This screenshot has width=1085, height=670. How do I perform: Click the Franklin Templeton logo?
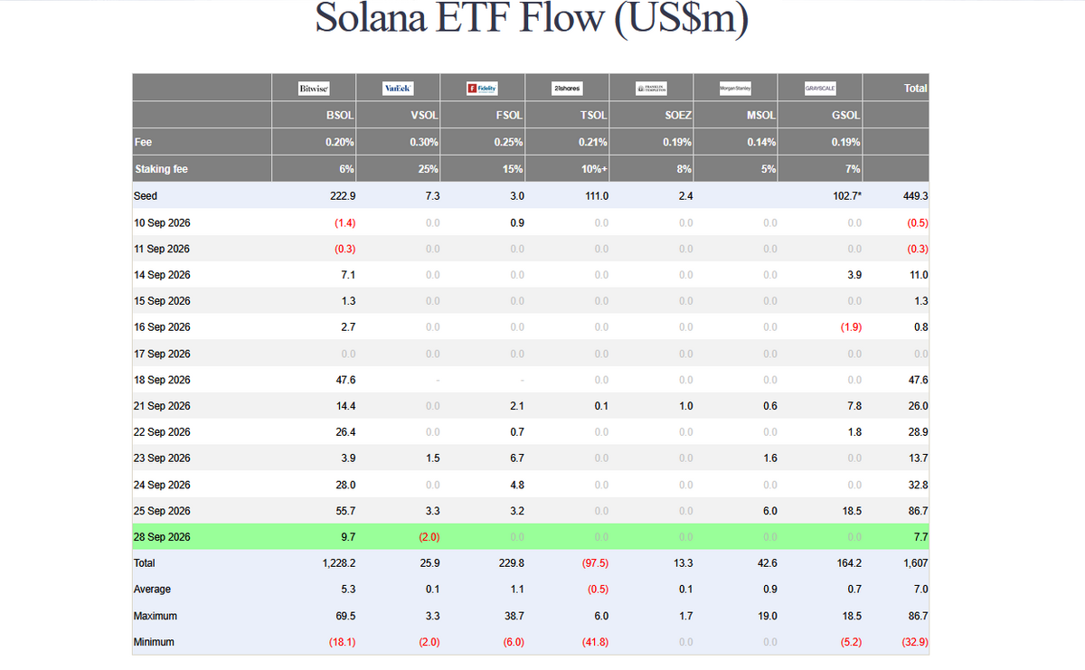click(x=651, y=89)
